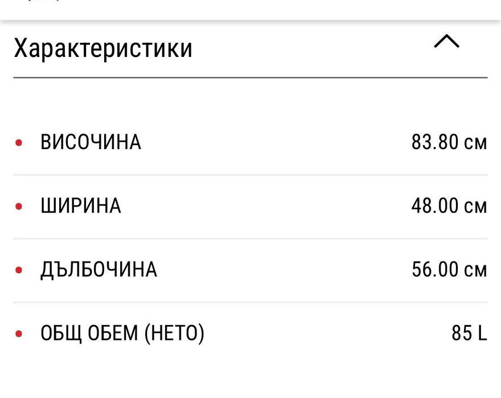Click the red bullet beside ВИСОЧИНА
The height and width of the screenshot is (398, 501).
click(19, 142)
